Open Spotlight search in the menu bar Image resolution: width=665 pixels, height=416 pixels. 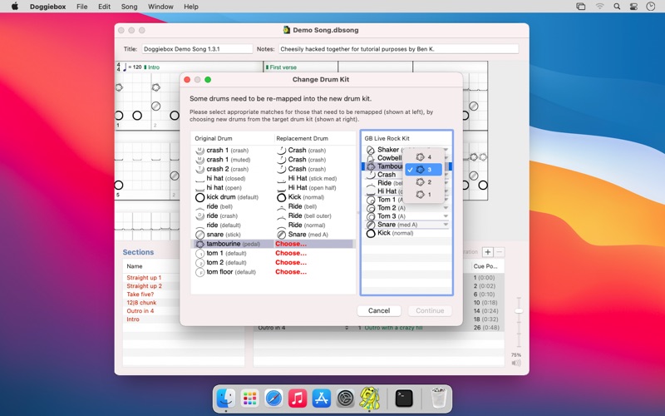[617, 7]
